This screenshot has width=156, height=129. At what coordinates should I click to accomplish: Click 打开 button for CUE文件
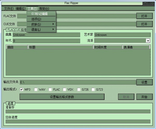point(144,24)
